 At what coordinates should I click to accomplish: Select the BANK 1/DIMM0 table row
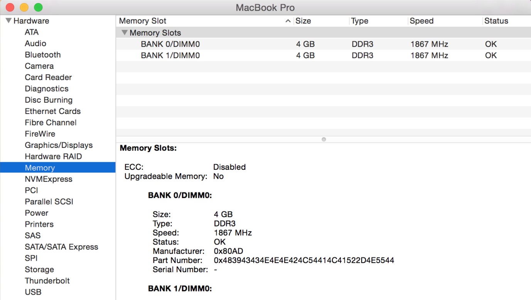[323, 55]
